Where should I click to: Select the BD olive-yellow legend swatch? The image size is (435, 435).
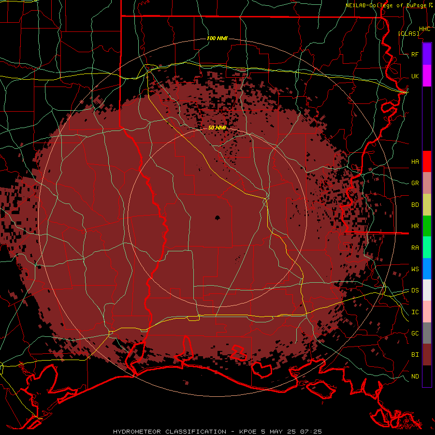point(427,205)
